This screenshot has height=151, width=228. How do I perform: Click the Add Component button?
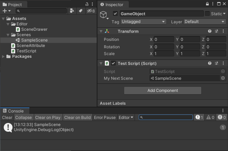[x=163, y=91]
